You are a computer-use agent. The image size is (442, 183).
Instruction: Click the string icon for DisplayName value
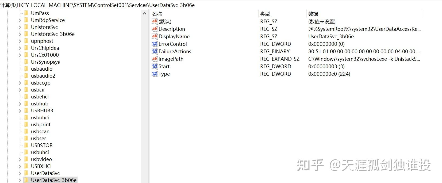click(155, 36)
